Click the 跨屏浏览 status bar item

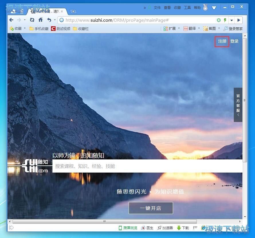128,228
